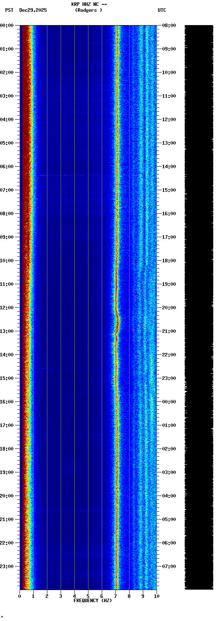The height and width of the screenshot is (621, 216).
Task: Click the 'UTC' timezone label
Action: (162, 10)
